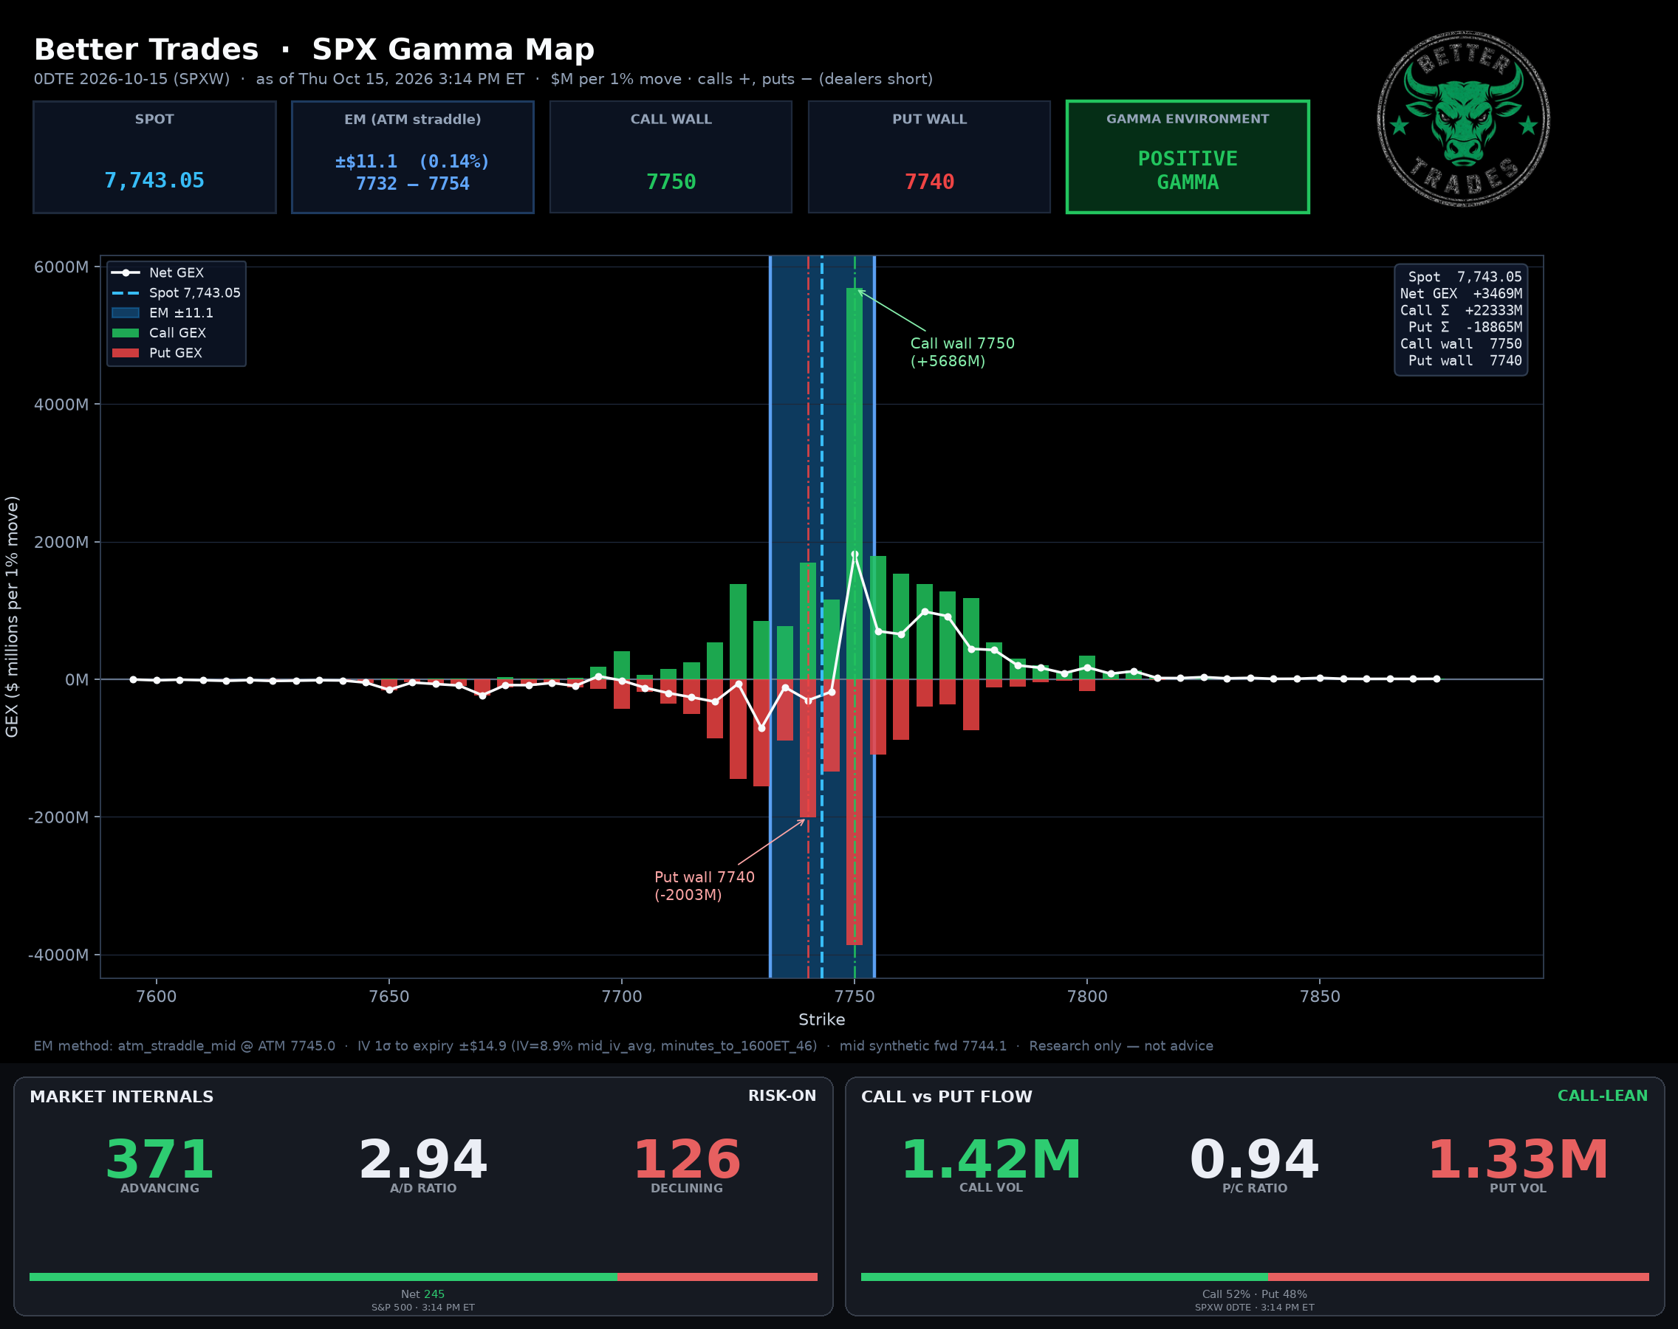Click the Call GEX green legend swatch
The image size is (1678, 1329).
[126, 333]
